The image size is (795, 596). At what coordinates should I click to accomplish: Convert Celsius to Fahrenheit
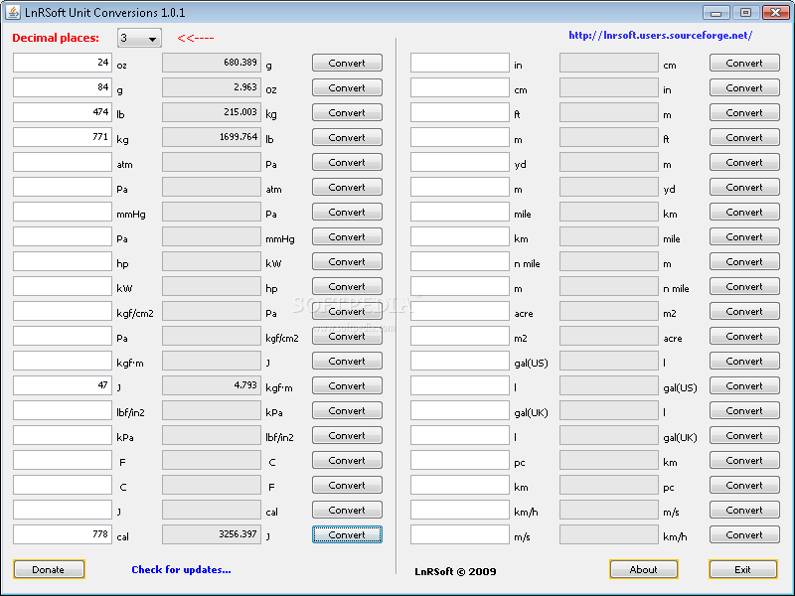coord(347,485)
